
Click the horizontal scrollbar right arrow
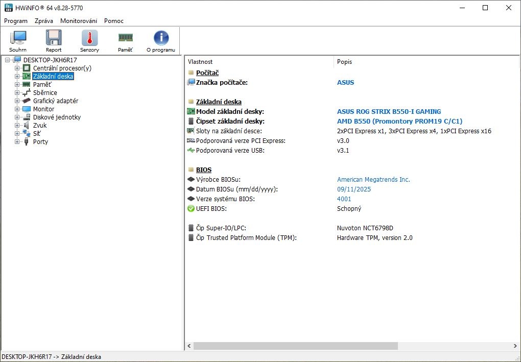click(515, 346)
